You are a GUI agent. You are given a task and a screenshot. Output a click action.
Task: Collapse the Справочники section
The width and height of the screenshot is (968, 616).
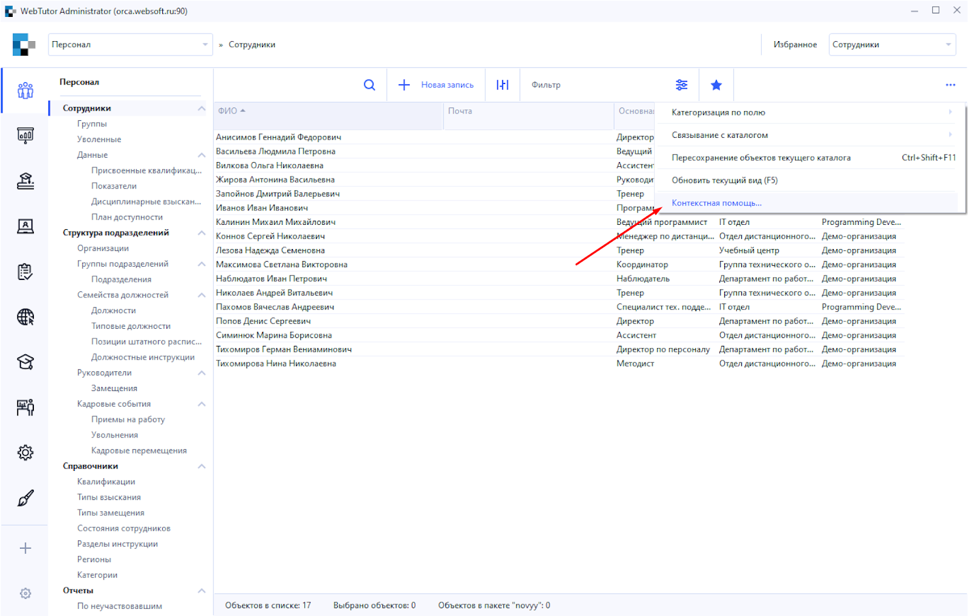tap(201, 466)
